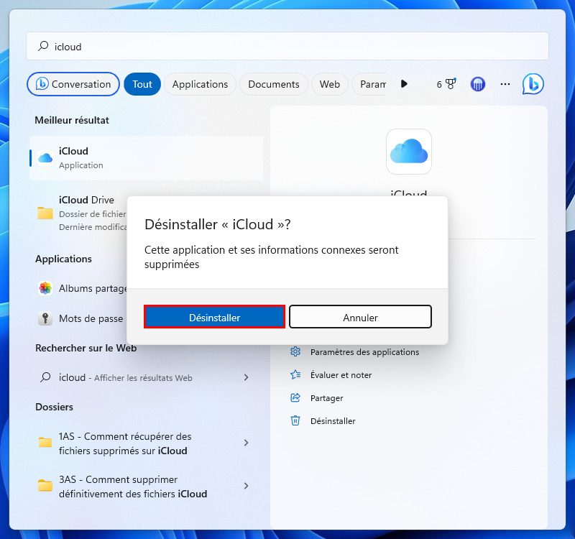Click the magnifier icon in search box

(x=43, y=46)
